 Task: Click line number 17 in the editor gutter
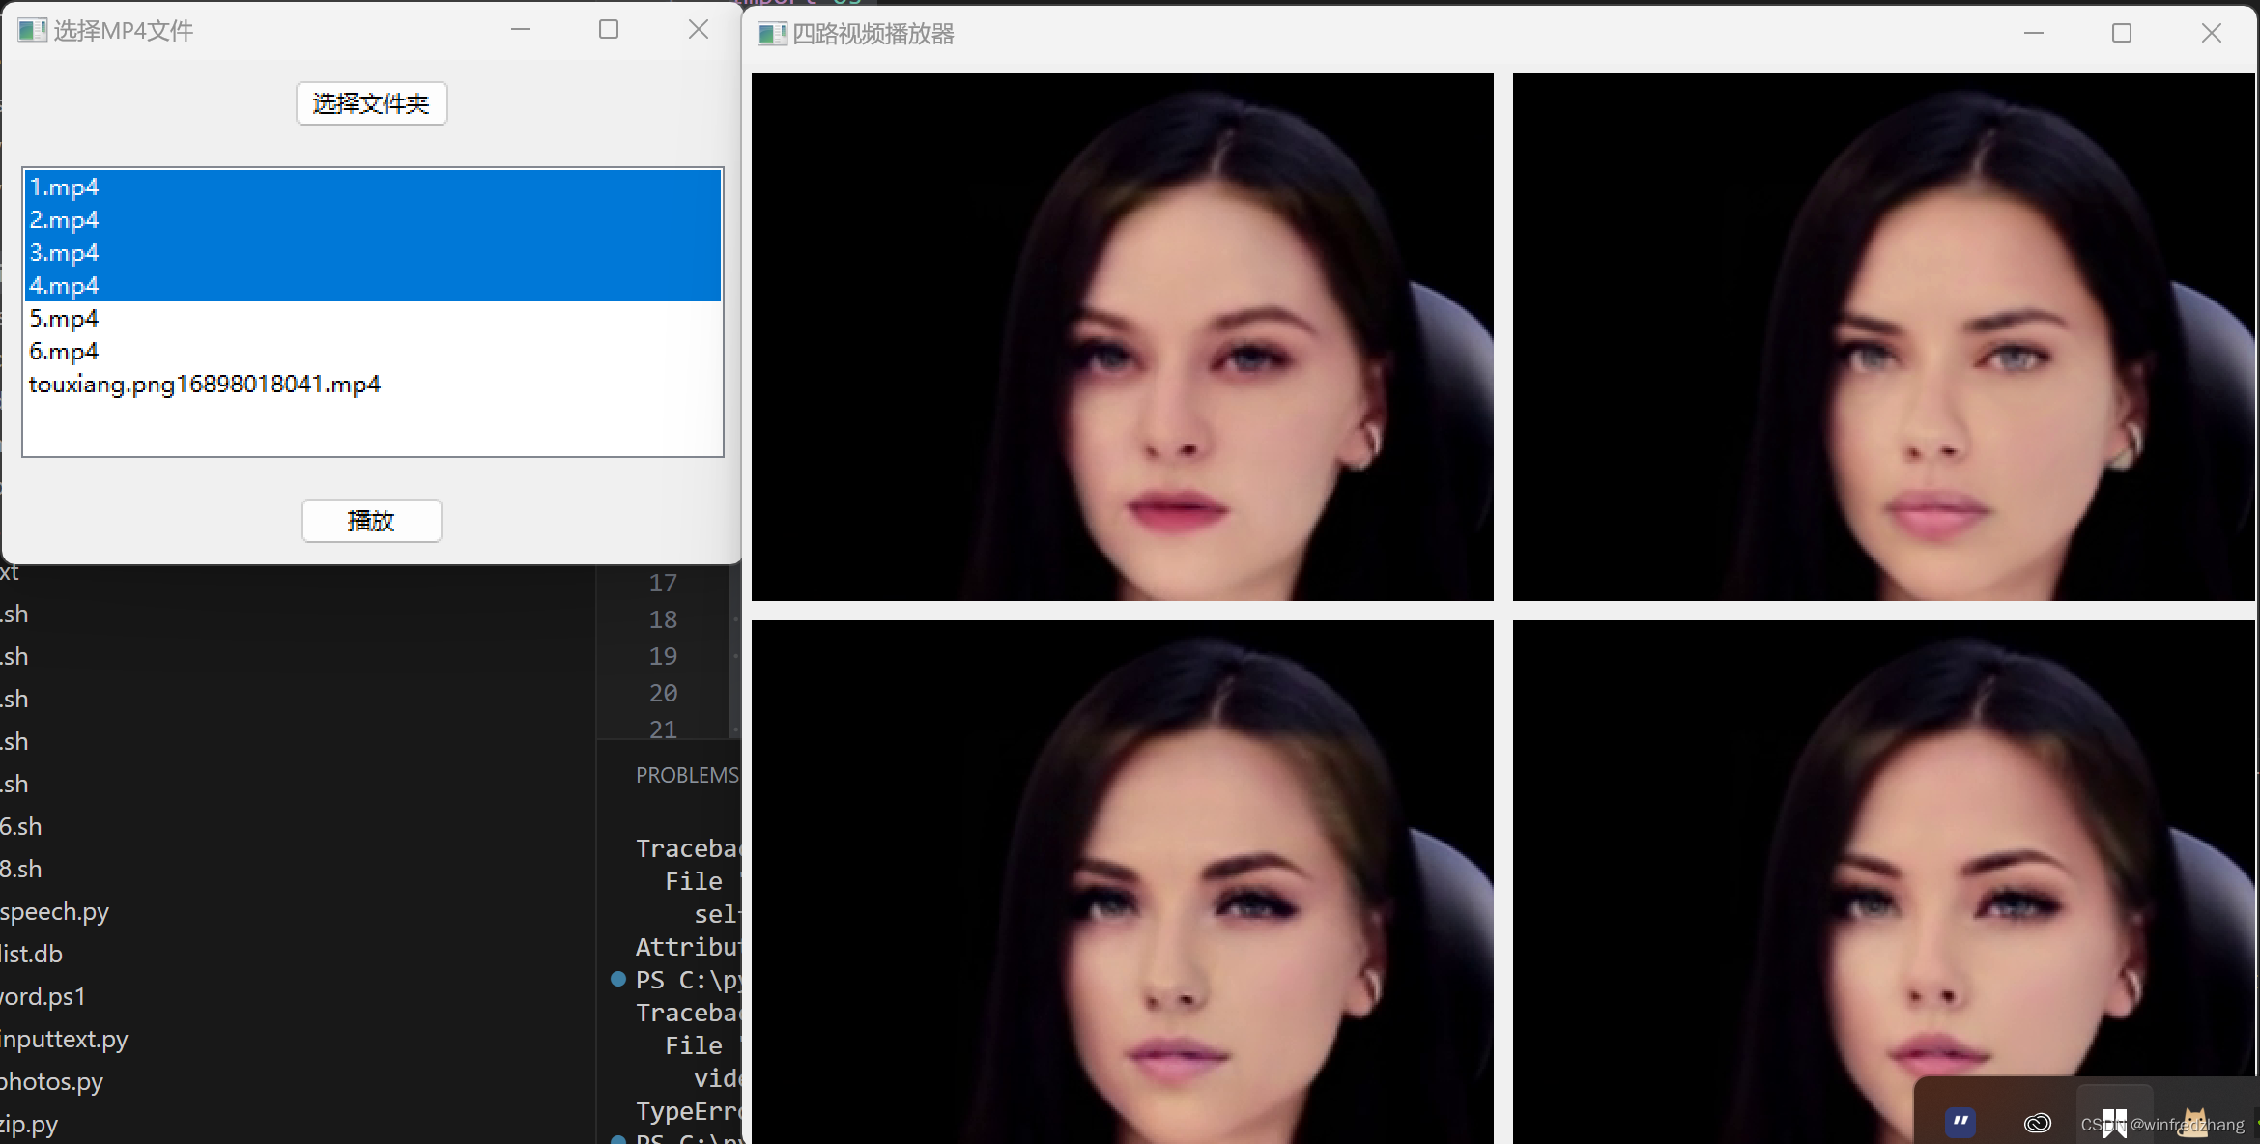click(x=663, y=584)
